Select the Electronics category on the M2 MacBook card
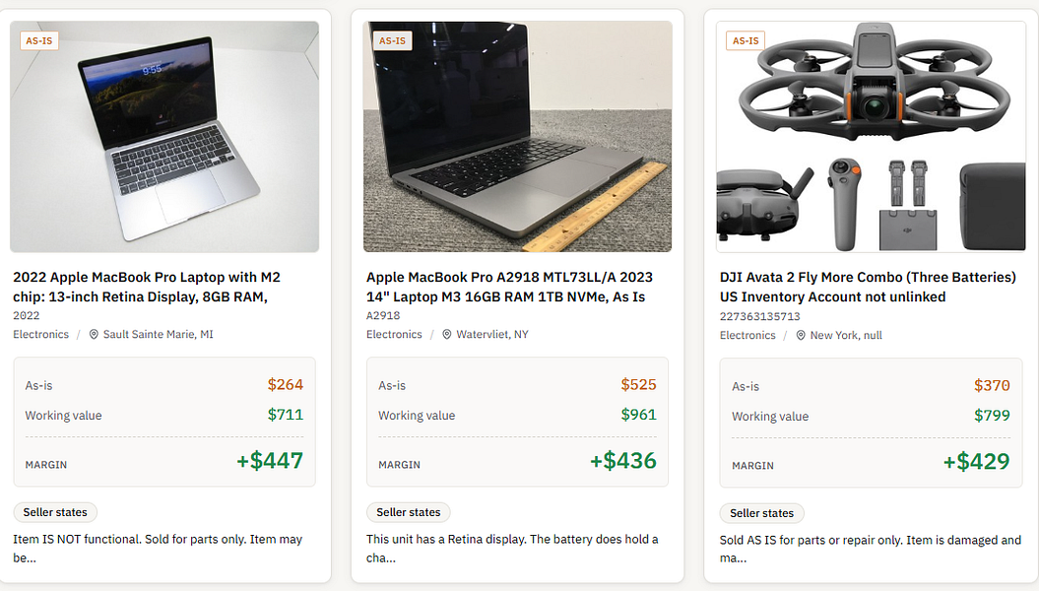This screenshot has height=591, width=1039. pos(41,335)
